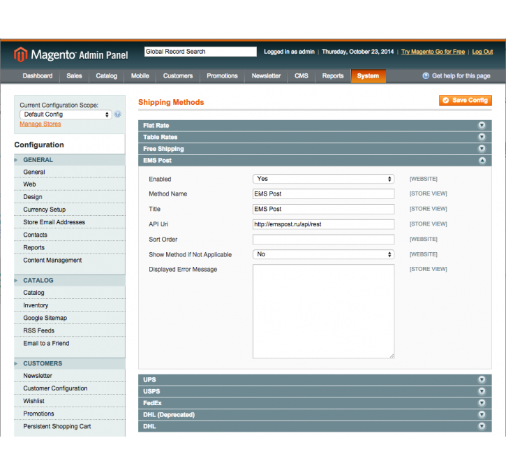The image size is (506, 475).
Task: Click the Try Magento Go for Free link
Action: [x=433, y=52]
